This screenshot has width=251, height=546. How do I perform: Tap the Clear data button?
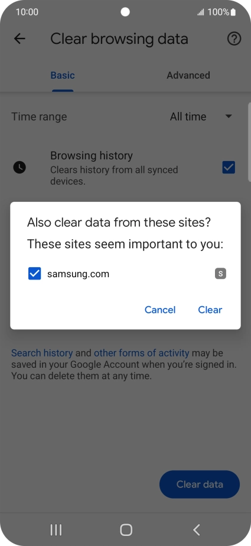[x=200, y=484]
